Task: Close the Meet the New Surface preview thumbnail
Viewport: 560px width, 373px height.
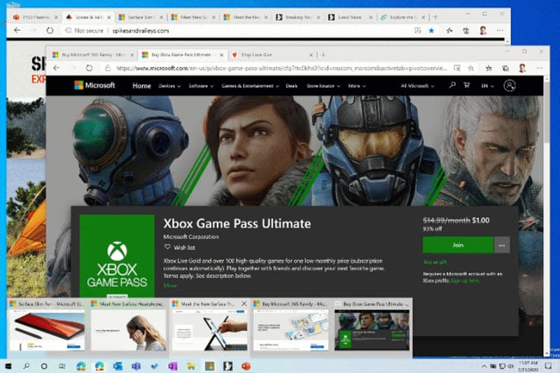Action: [x=244, y=304]
